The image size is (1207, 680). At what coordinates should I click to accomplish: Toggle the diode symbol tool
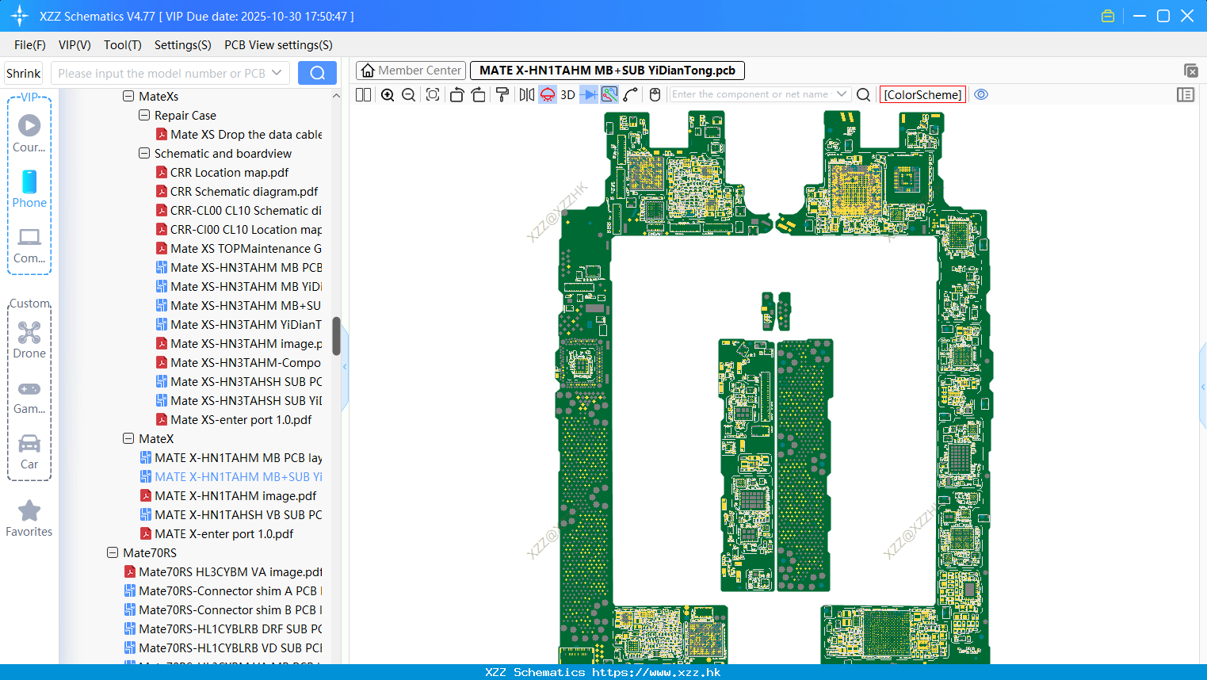pos(589,95)
